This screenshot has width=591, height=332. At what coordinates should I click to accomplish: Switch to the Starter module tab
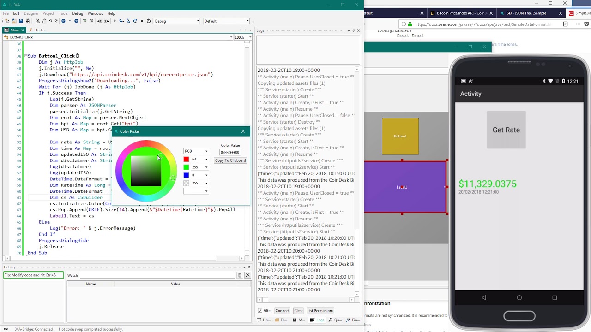click(x=39, y=30)
